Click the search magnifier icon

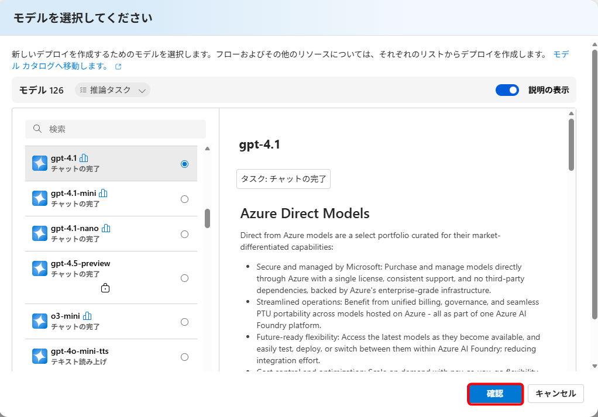click(x=37, y=129)
